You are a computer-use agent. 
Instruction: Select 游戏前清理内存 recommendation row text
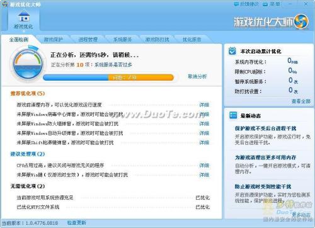coord(59,105)
